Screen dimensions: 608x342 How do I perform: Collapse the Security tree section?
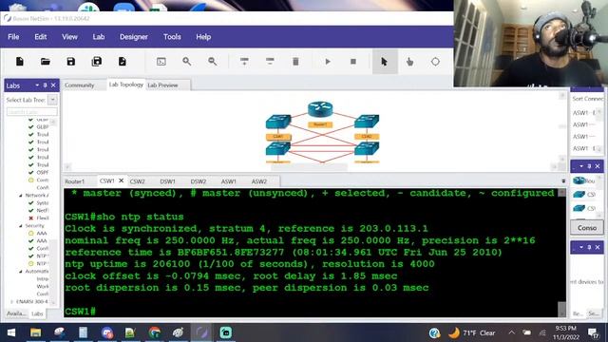[21, 226]
